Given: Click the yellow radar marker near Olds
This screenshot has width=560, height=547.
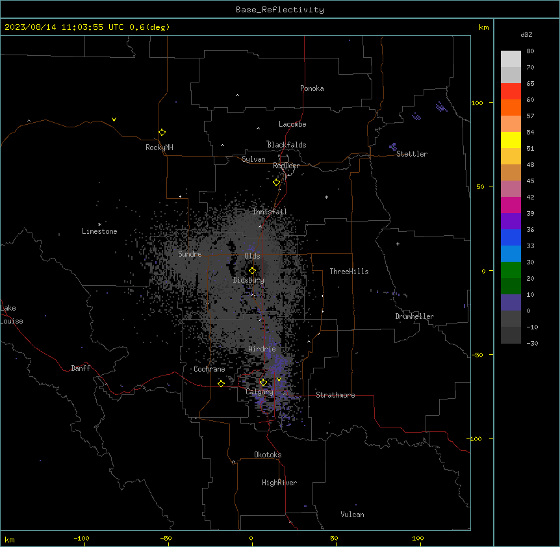Looking at the screenshot, I should click(x=253, y=271).
